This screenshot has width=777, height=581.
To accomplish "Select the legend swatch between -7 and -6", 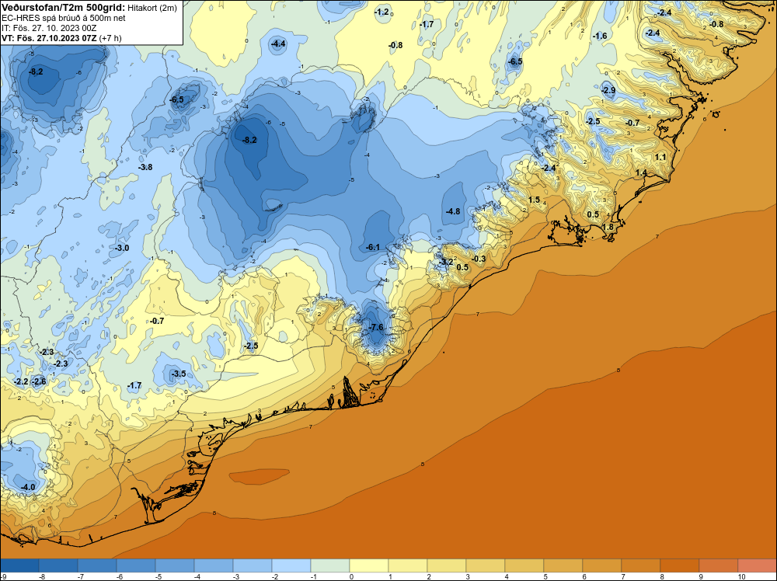I will point(97,565).
